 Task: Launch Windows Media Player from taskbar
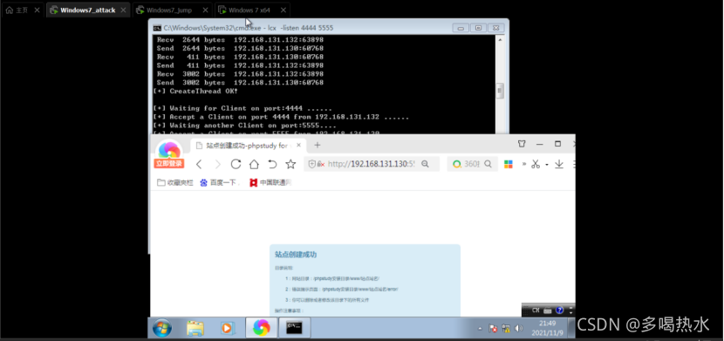coord(227,328)
